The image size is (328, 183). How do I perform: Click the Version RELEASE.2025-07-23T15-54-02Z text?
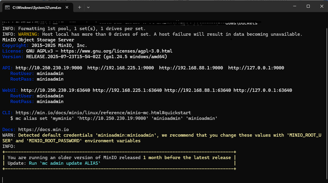(x=63, y=57)
